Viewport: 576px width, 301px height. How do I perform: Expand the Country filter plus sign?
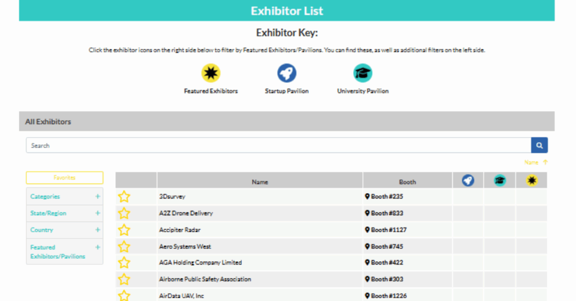(x=98, y=230)
